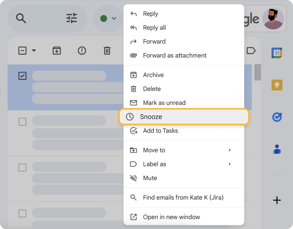Click the select-all checkbox in toolbar
This screenshot has width=293, height=229.
(22, 51)
